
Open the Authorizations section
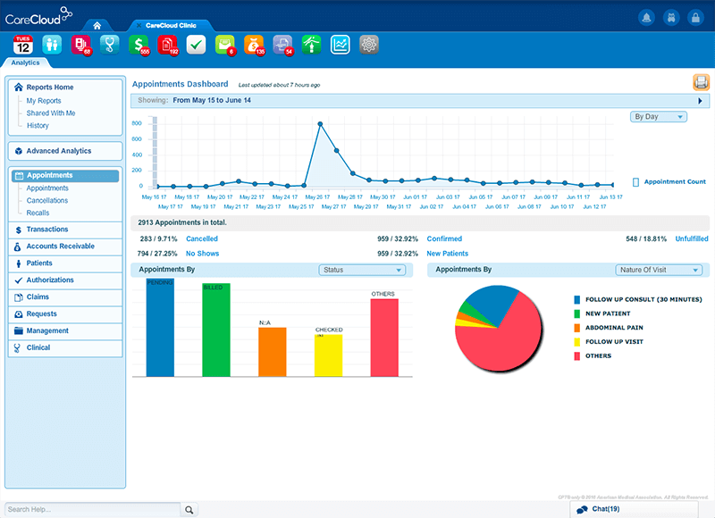point(65,280)
